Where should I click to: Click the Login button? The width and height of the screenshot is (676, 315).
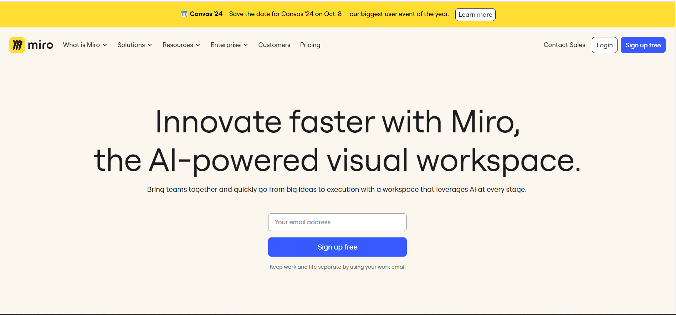coord(605,45)
